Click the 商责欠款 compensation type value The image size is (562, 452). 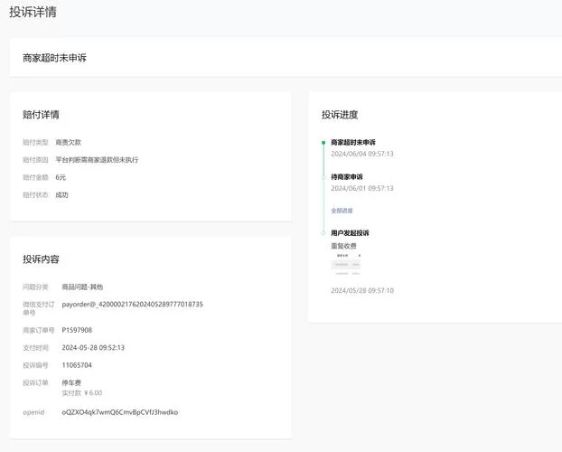(68, 143)
